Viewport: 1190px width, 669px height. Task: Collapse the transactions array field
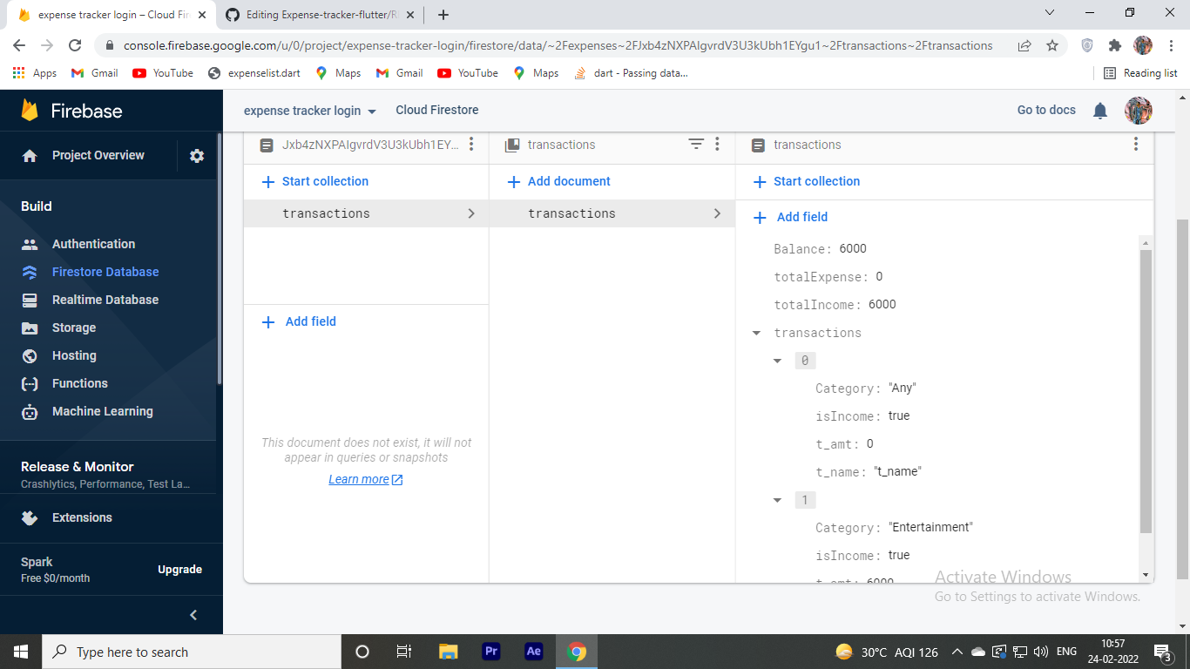tap(756, 333)
